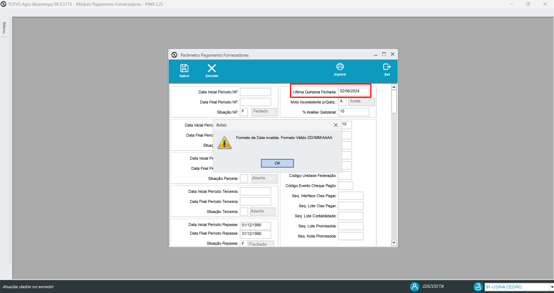Click the Aberto label of Situação Terceiros
Screen dimensions: 554x293
click(x=262, y=211)
